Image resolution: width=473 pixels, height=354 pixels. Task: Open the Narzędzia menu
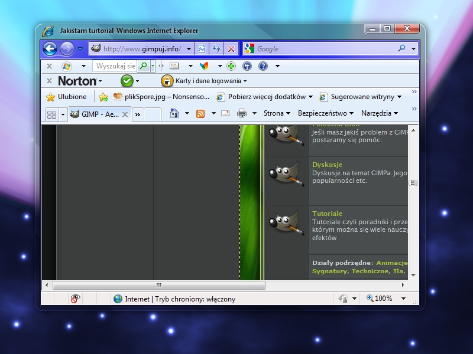[380, 113]
